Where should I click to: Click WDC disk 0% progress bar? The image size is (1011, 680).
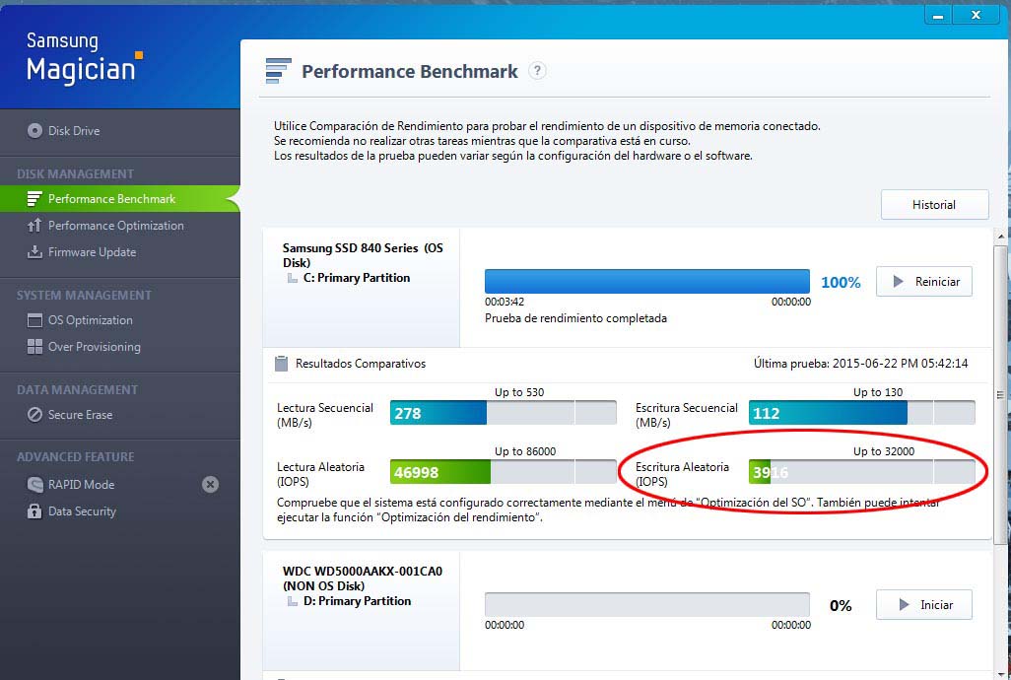click(x=647, y=605)
